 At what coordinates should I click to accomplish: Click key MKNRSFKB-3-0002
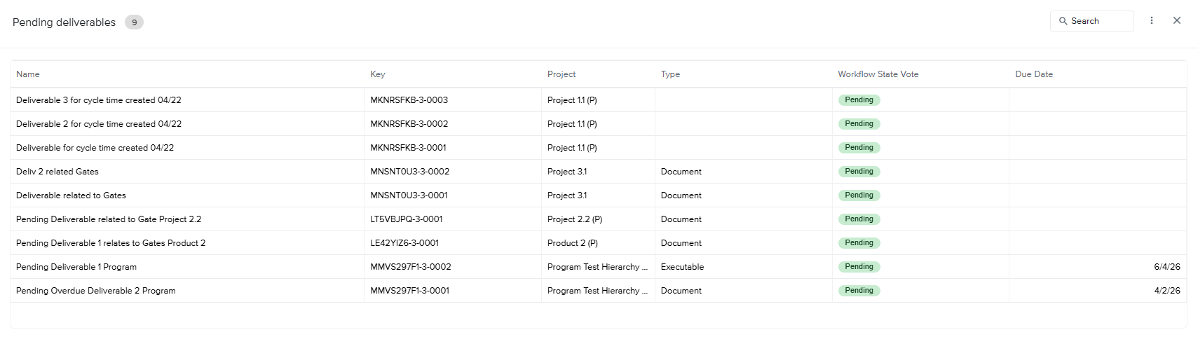pos(409,124)
